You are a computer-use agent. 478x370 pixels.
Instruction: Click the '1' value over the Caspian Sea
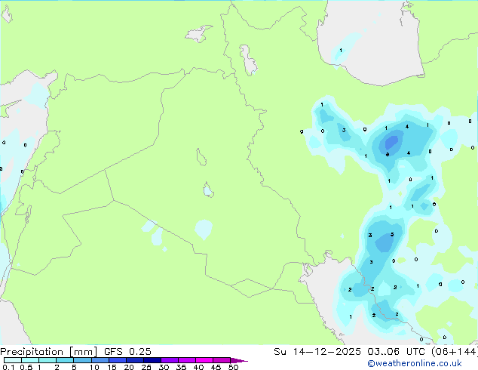pyautogui.click(x=341, y=51)
